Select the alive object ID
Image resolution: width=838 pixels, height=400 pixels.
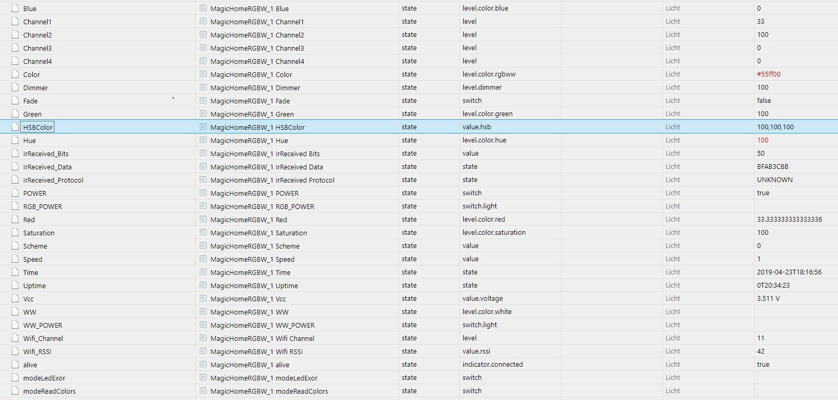(30, 365)
